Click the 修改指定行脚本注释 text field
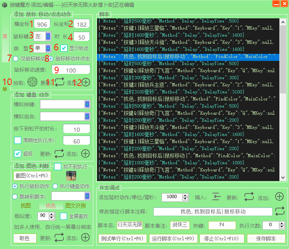 [x=213, y=211]
